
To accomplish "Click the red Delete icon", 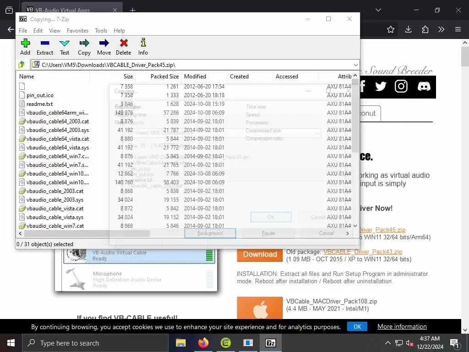I will (x=124, y=47).
